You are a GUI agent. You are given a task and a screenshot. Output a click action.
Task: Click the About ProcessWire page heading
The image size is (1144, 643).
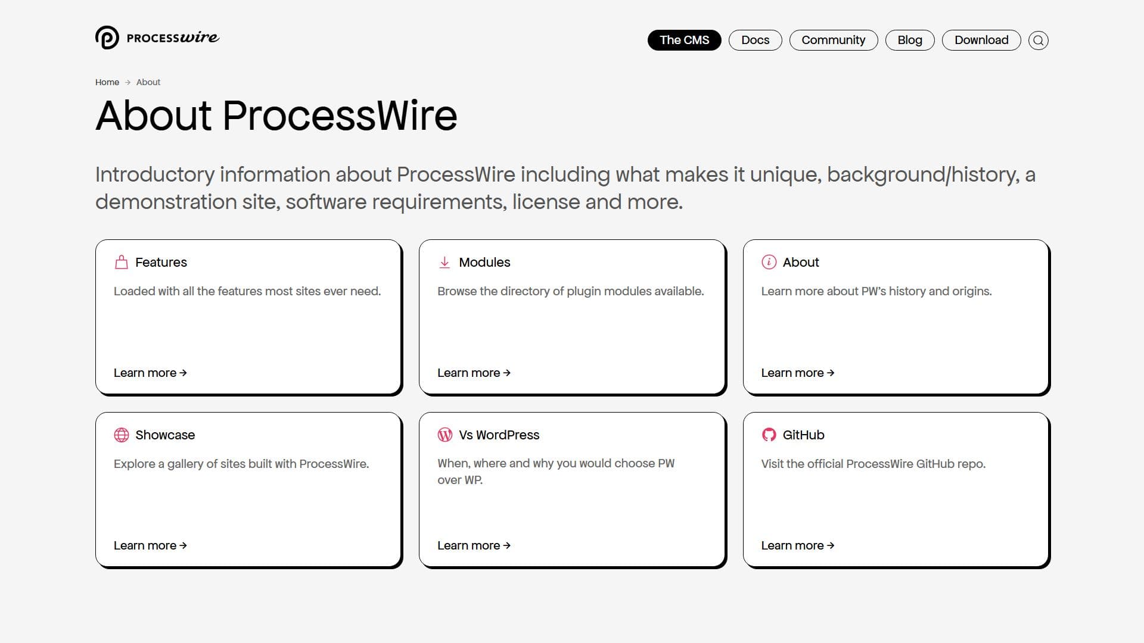point(276,116)
